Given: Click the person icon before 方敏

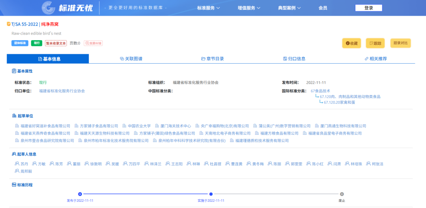Looking at the screenshot, I should (34, 164).
